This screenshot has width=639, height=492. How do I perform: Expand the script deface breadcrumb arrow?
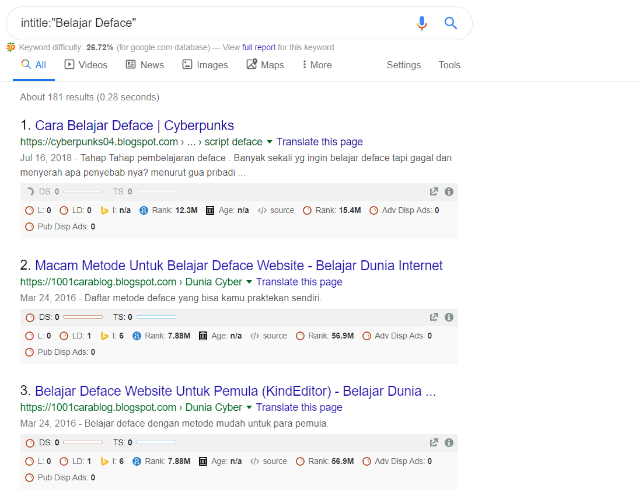tap(268, 142)
